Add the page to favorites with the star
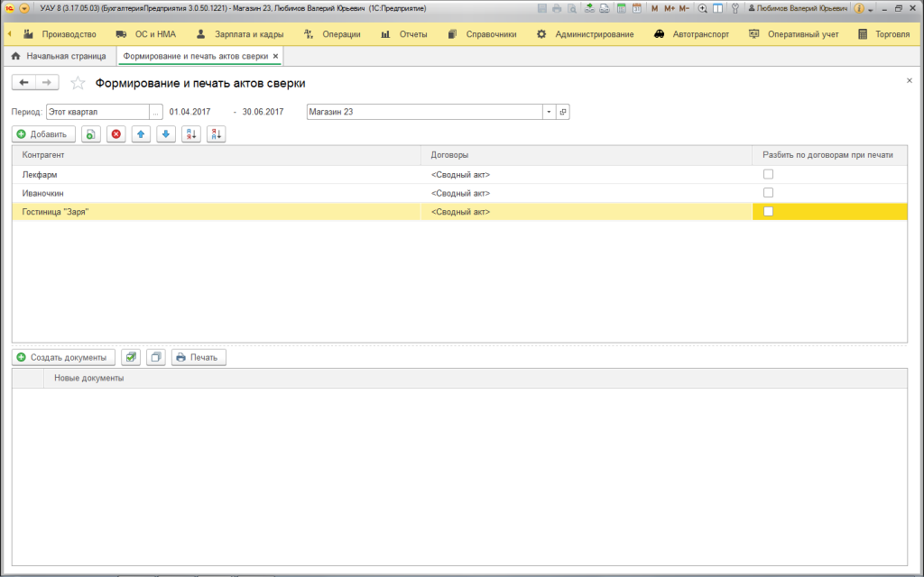 (x=78, y=83)
